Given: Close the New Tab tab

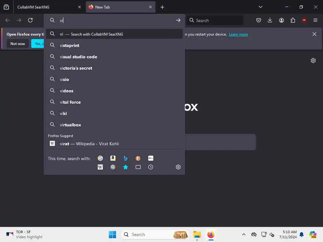Looking at the screenshot, I should pyautogui.click(x=150, y=7).
